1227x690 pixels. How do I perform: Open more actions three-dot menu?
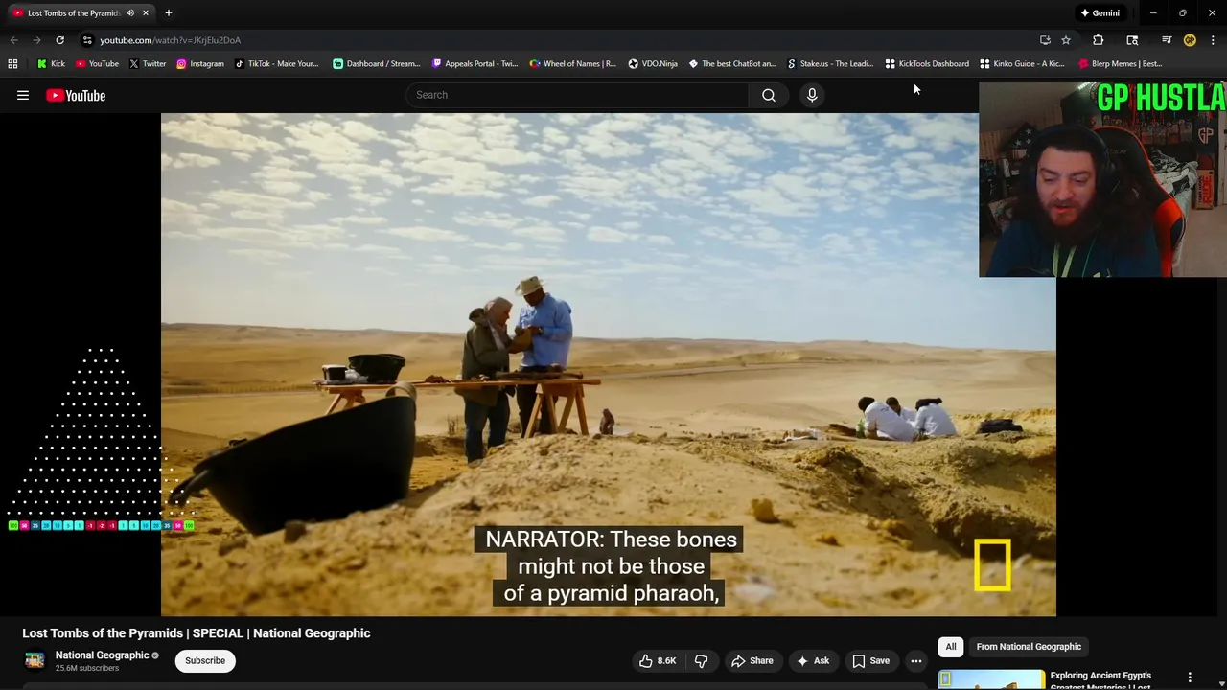[x=916, y=660]
